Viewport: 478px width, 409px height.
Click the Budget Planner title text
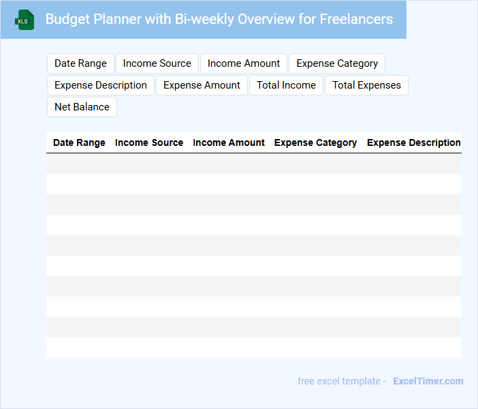click(x=219, y=19)
